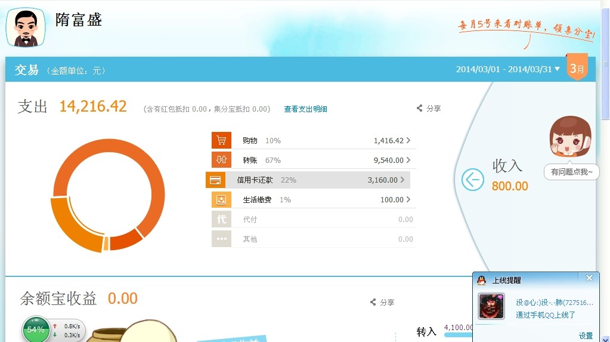
Task: Click the 购物 shopping cart icon
Action: coord(221,140)
